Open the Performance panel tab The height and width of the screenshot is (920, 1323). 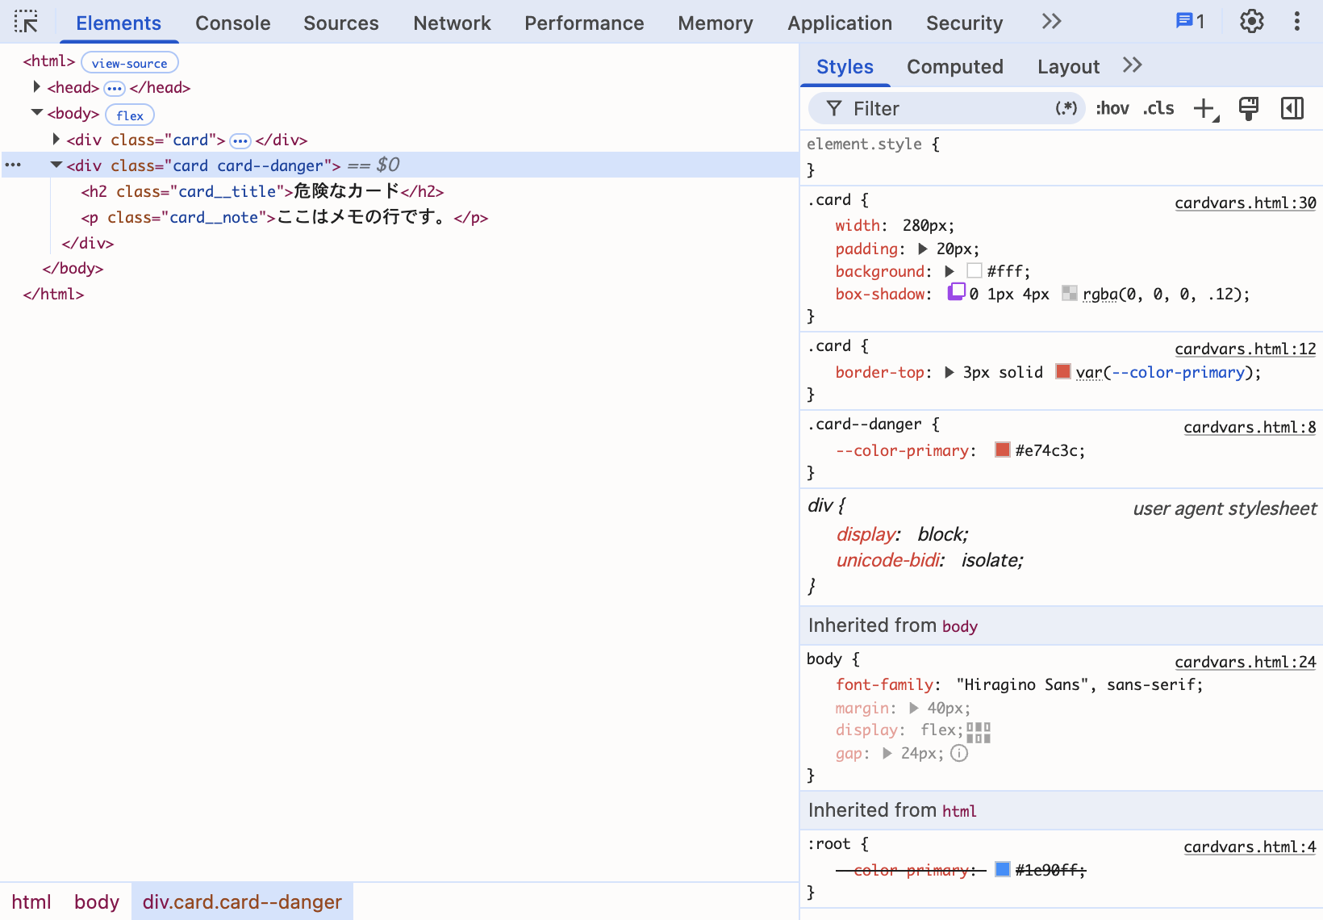tap(584, 23)
